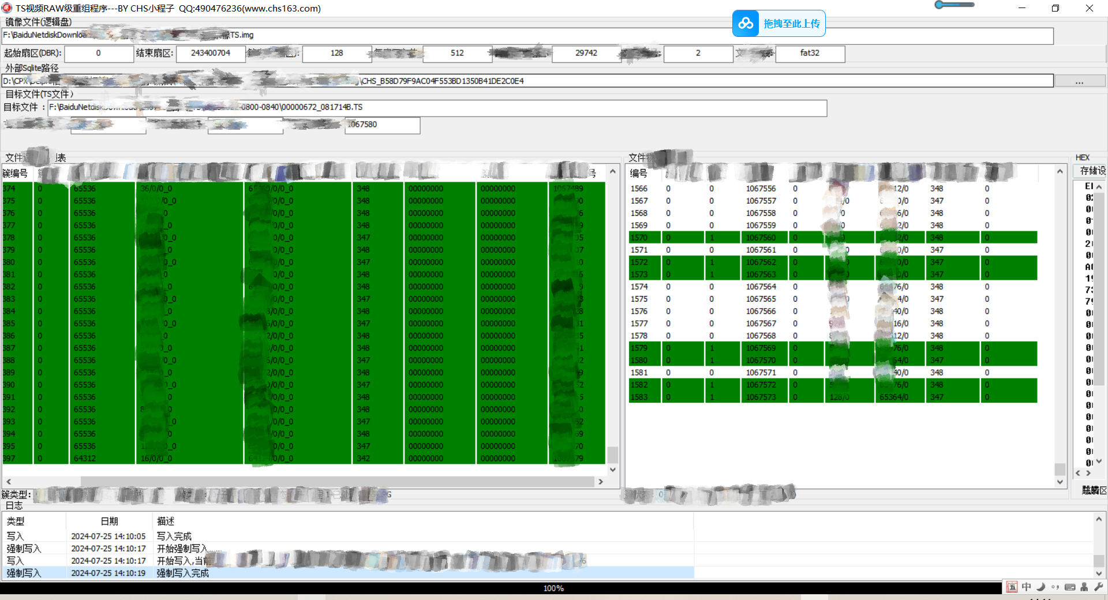
Task: Select log entry 强制写入 at 14:10:17
Action: coord(349,549)
